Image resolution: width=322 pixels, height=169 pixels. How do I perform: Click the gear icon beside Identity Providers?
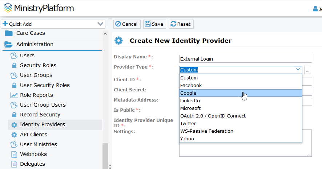click(x=14, y=125)
